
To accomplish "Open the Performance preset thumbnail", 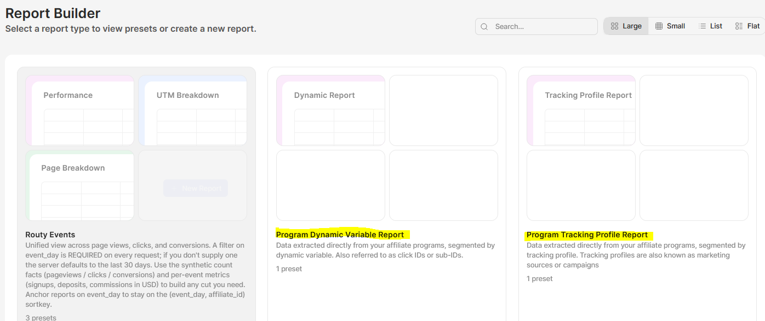I will coord(80,110).
